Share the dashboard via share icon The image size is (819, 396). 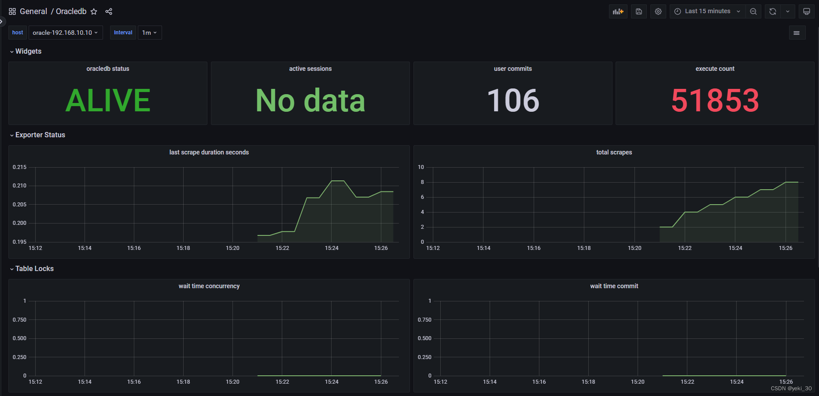pyautogui.click(x=109, y=11)
